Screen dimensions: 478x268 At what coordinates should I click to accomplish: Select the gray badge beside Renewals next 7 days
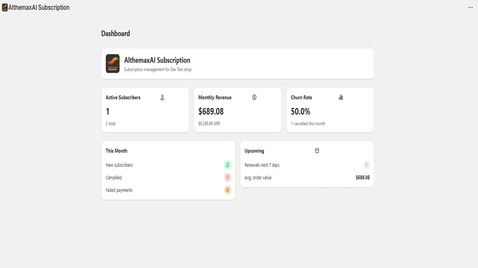pos(366,165)
